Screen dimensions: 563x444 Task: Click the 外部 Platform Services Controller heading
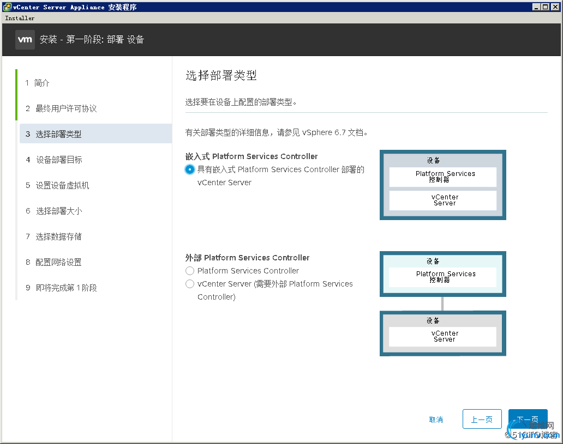pyautogui.click(x=247, y=258)
